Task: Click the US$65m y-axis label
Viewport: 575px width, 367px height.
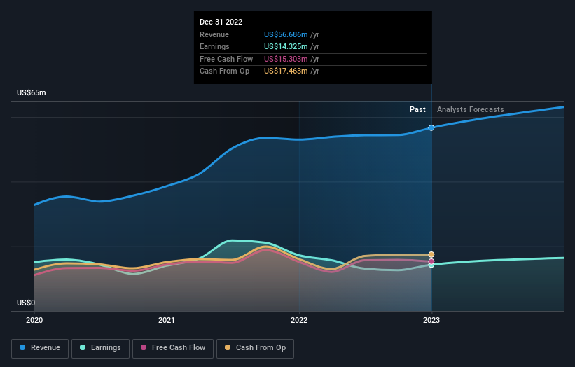Action: tap(32, 92)
